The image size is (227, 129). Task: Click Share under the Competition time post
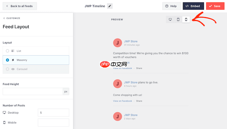coord(139,68)
